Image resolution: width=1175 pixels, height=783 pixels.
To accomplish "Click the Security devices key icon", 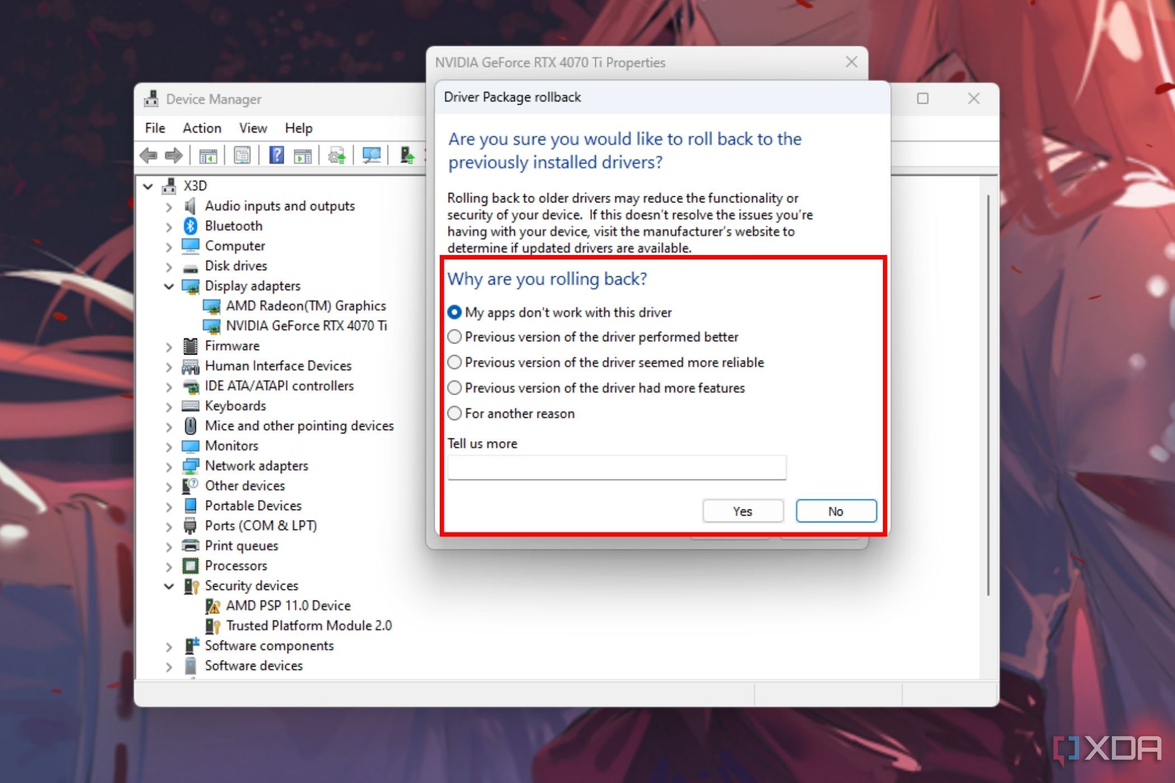I will 191,586.
